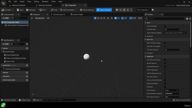This screenshot has width=192, height=108.
Task: Browse to asset in Content Browser
Action: click(x=31, y=10)
